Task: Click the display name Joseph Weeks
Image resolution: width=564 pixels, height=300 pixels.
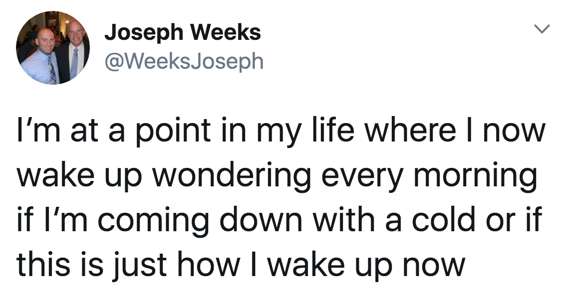Action: [x=183, y=33]
